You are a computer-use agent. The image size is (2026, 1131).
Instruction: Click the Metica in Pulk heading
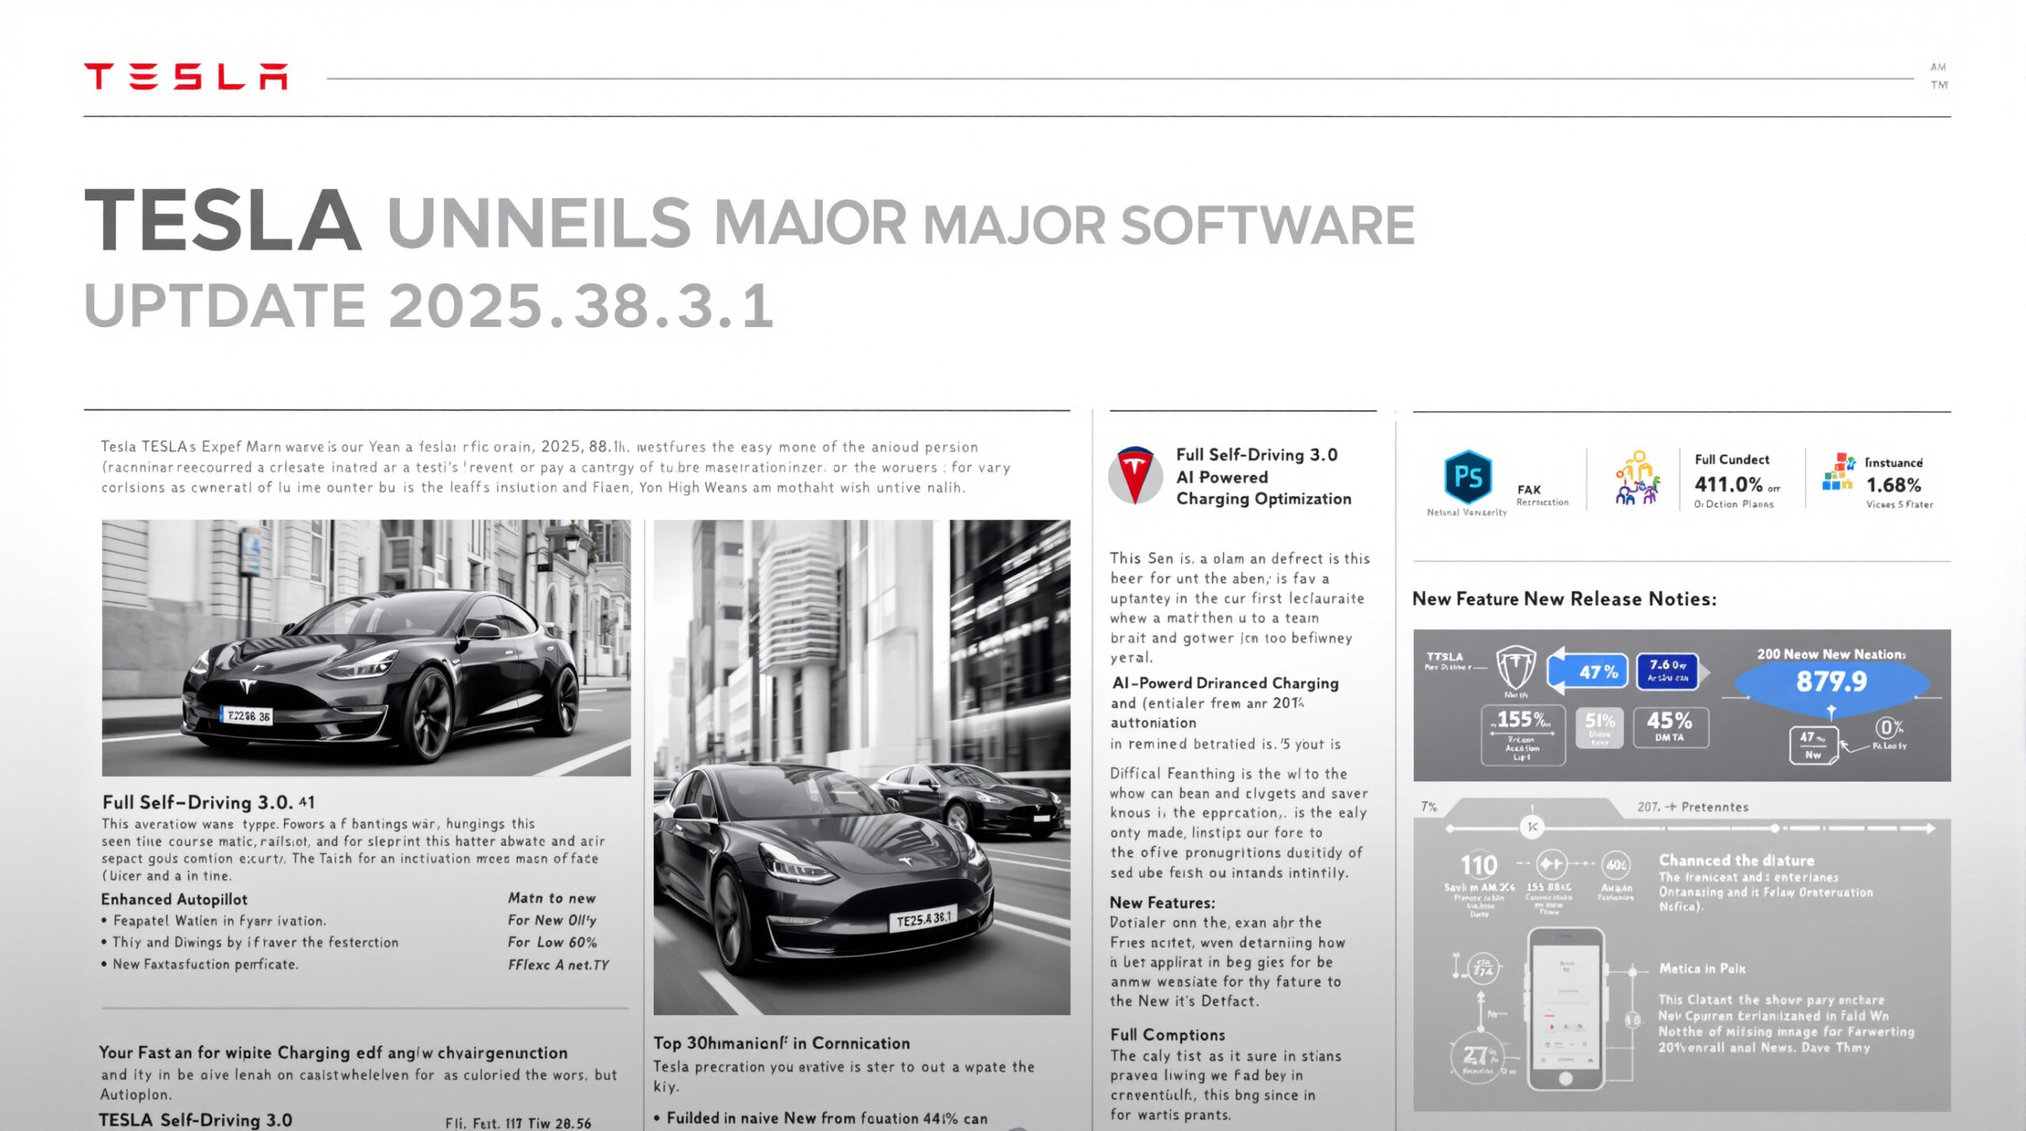1702,969
